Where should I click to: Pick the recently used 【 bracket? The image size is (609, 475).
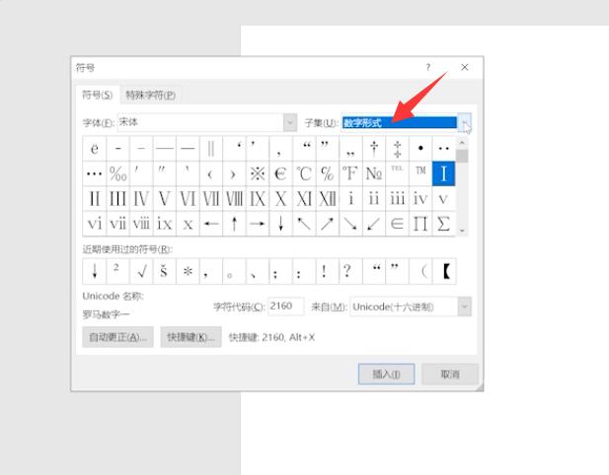[x=443, y=271]
